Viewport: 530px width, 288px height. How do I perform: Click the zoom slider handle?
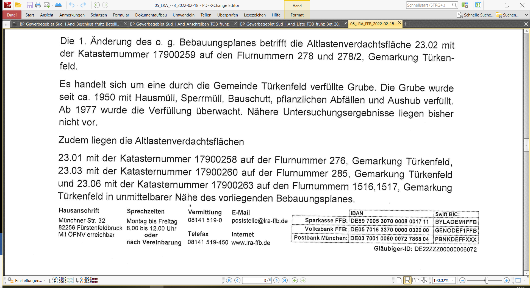[487, 280]
